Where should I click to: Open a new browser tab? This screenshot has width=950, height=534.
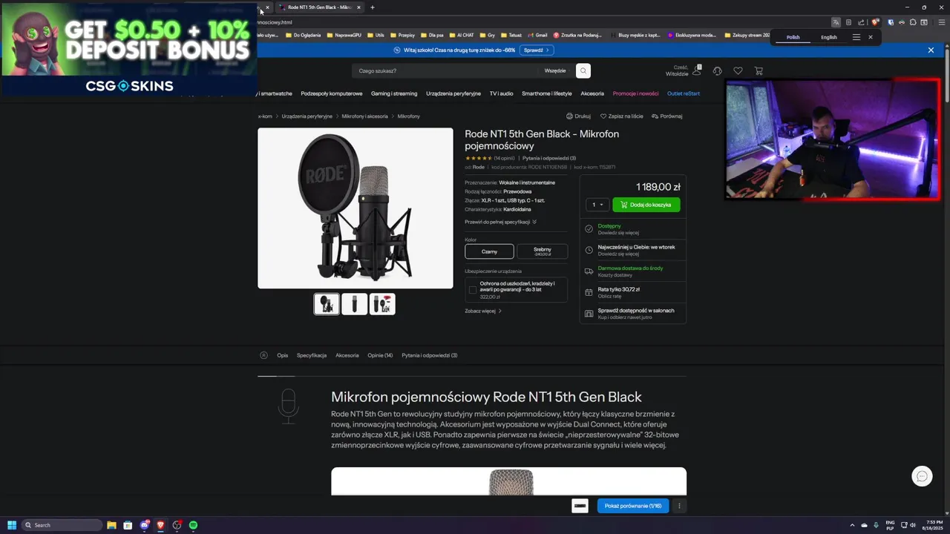pos(373,7)
